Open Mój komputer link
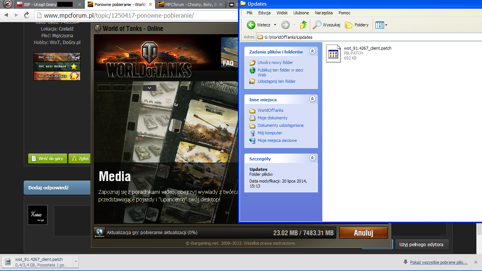This screenshot has width=482, height=271. [x=270, y=133]
